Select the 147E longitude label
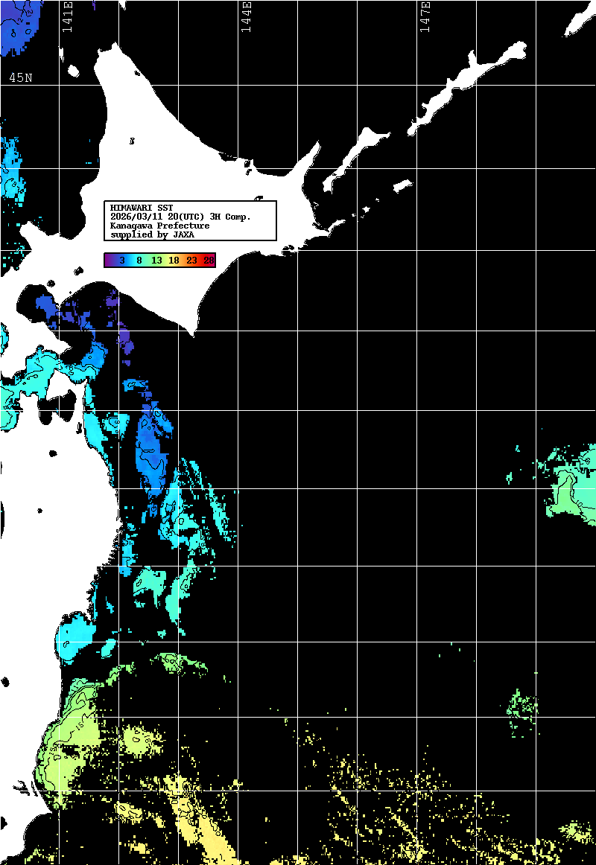 (425, 16)
